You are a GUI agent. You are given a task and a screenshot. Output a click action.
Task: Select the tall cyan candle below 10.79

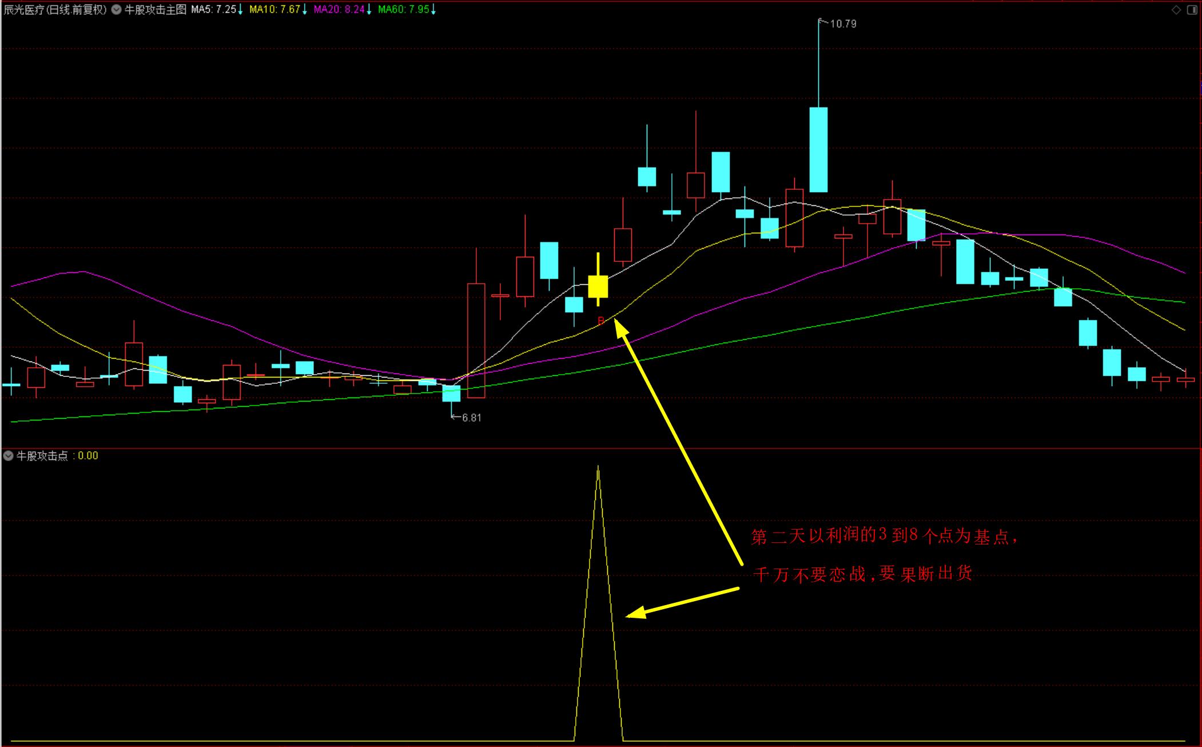(x=818, y=149)
